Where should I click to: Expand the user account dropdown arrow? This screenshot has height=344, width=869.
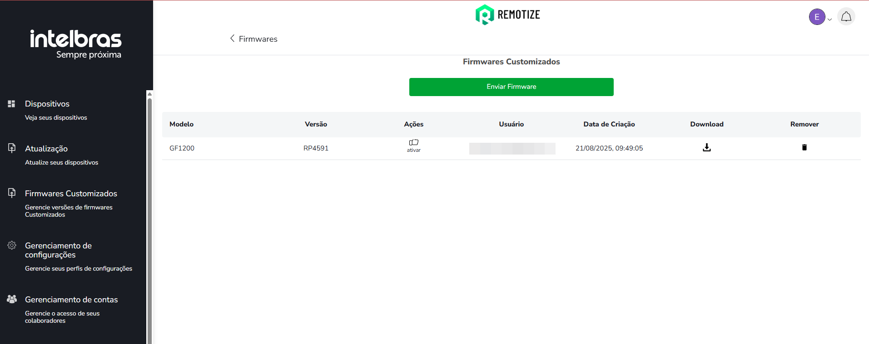(829, 19)
